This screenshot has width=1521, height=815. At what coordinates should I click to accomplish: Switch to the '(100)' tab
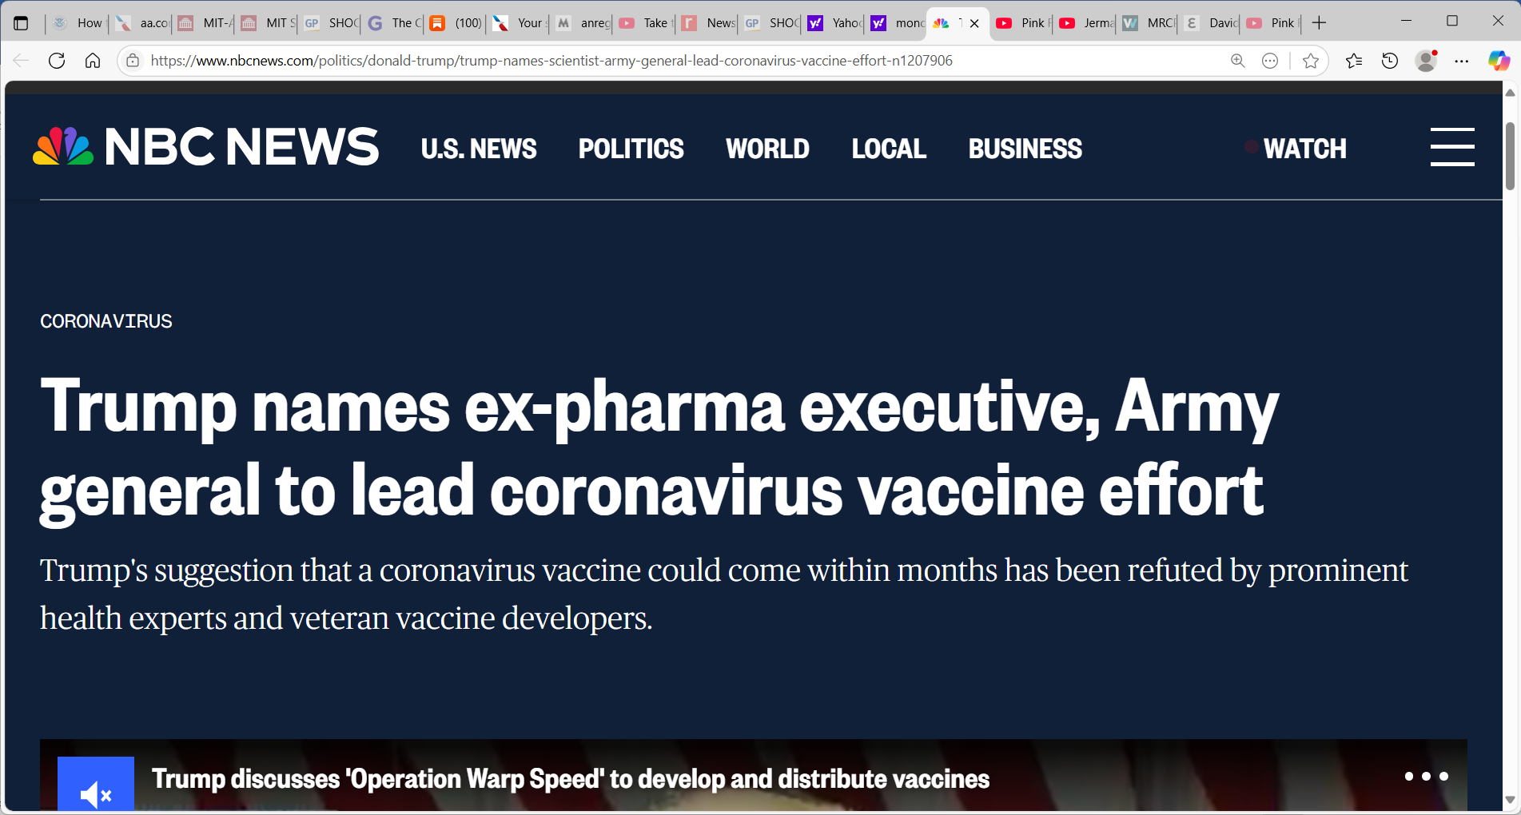tap(457, 23)
